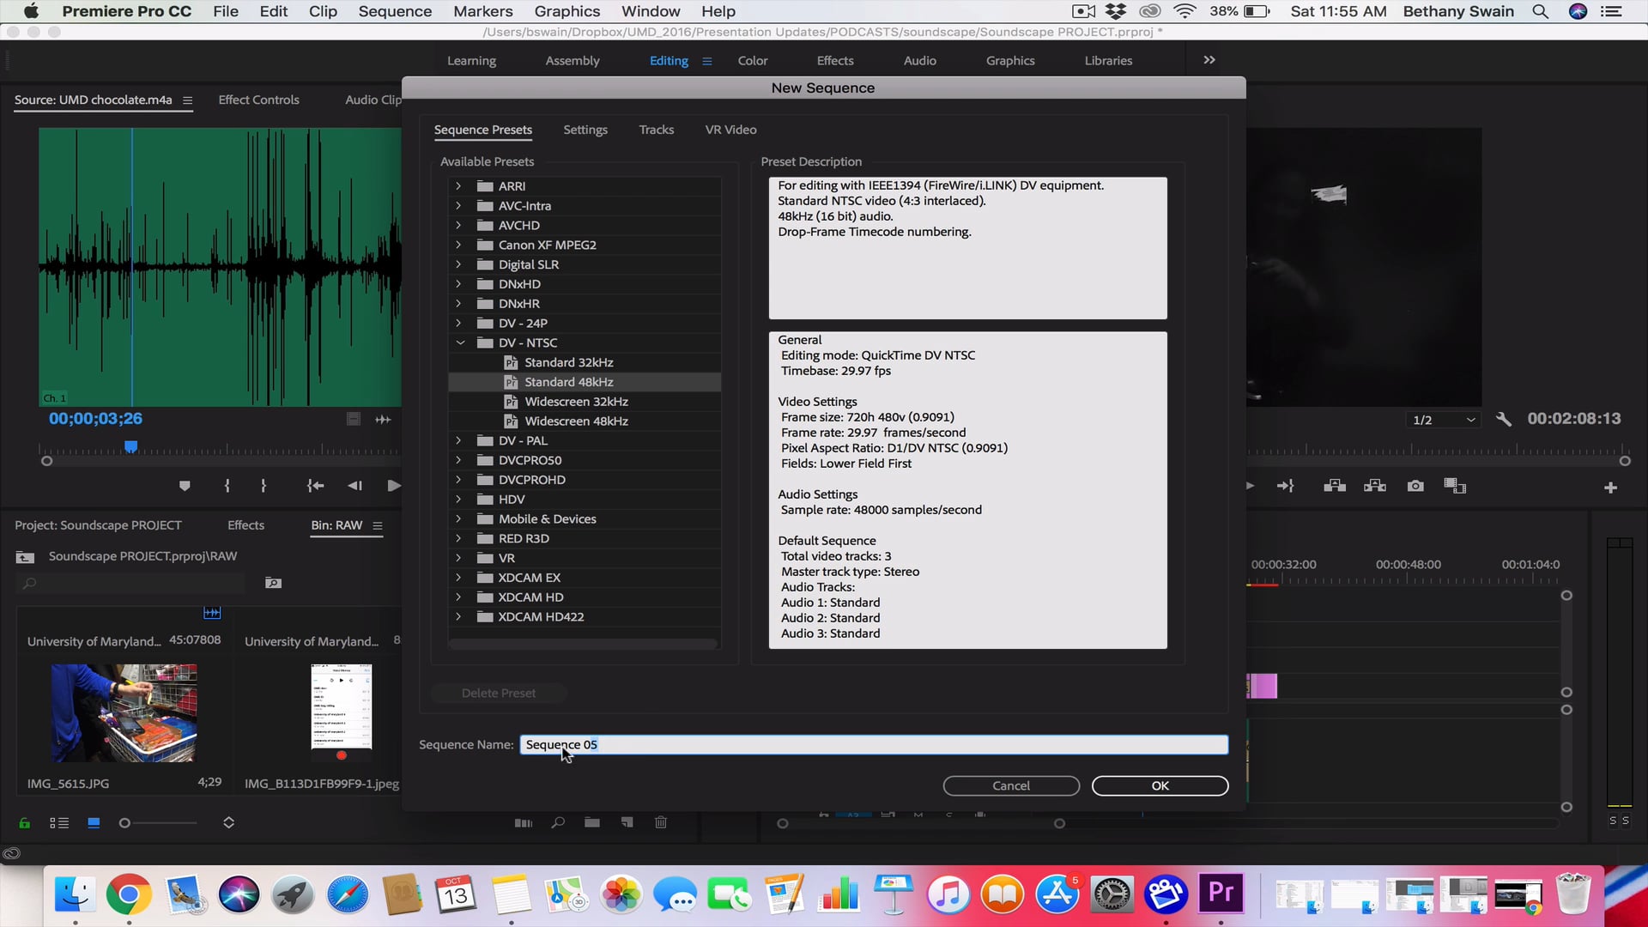The image size is (1648, 927).
Task: Click OK to create the new sequence
Action: (1159, 785)
